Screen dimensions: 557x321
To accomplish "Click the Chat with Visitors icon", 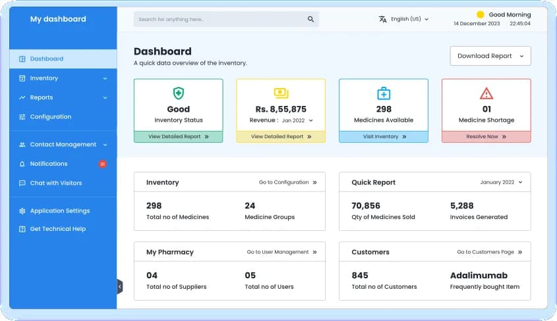I will 22,183.
